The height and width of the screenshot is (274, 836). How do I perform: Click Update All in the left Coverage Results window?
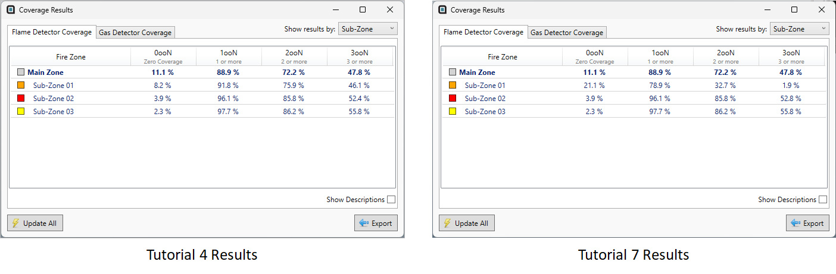(x=35, y=223)
